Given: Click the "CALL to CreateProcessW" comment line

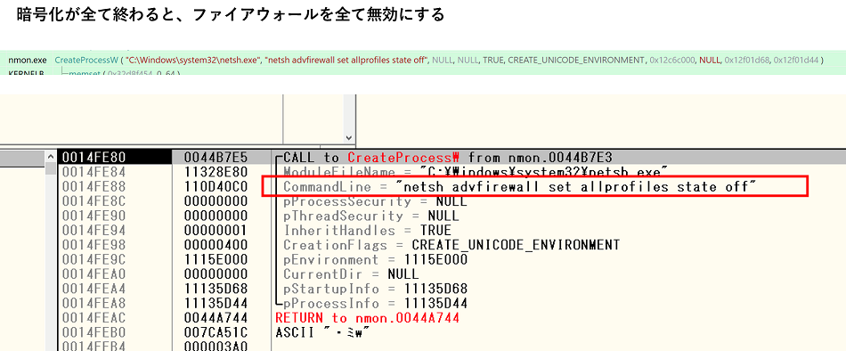Looking at the screenshot, I should 448,157.
